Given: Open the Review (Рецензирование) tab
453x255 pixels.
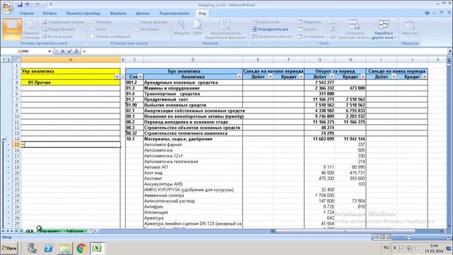Looking at the screenshot, I should (174, 13).
